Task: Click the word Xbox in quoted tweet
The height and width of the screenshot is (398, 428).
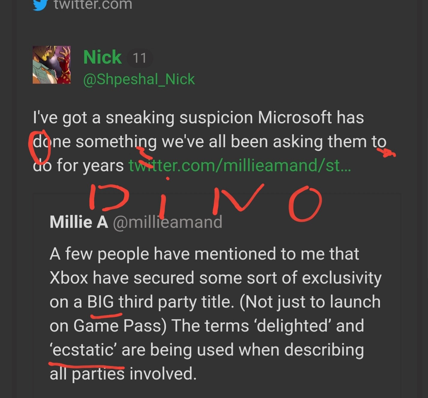Action: tap(69, 278)
